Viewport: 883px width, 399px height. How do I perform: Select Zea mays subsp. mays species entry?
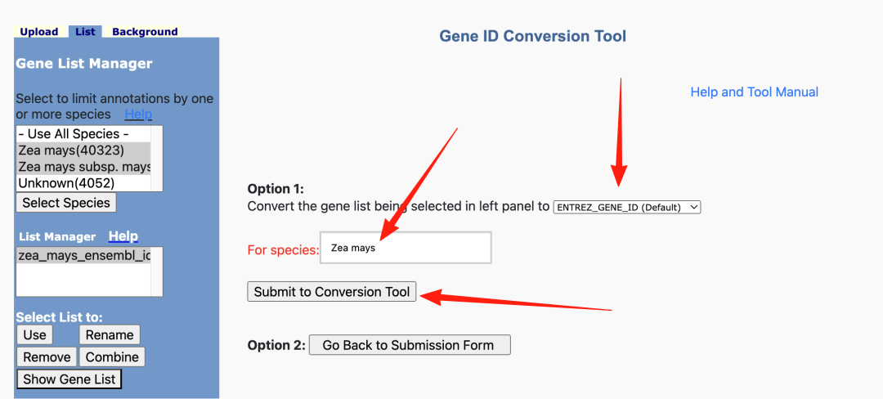(x=84, y=167)
